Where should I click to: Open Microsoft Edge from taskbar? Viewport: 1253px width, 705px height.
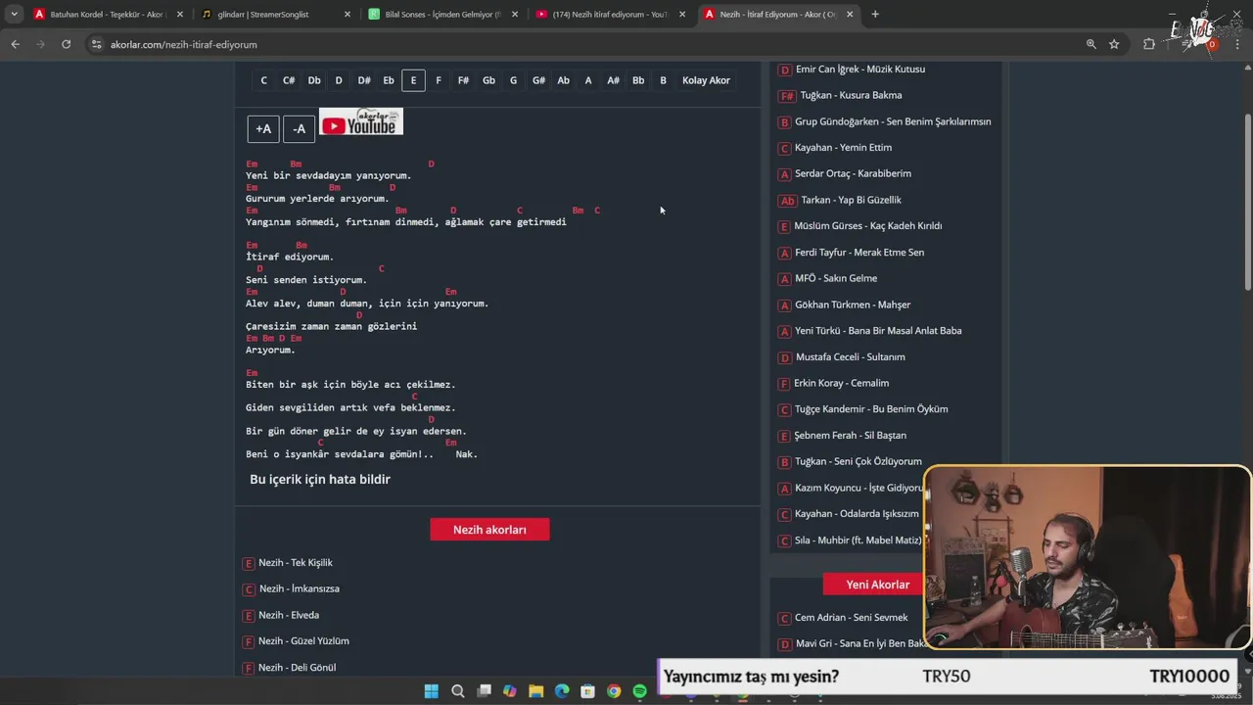click(x=562, y=691)
